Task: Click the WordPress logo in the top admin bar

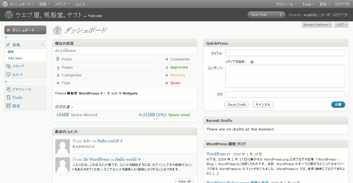Action: (x=5, y=4)
